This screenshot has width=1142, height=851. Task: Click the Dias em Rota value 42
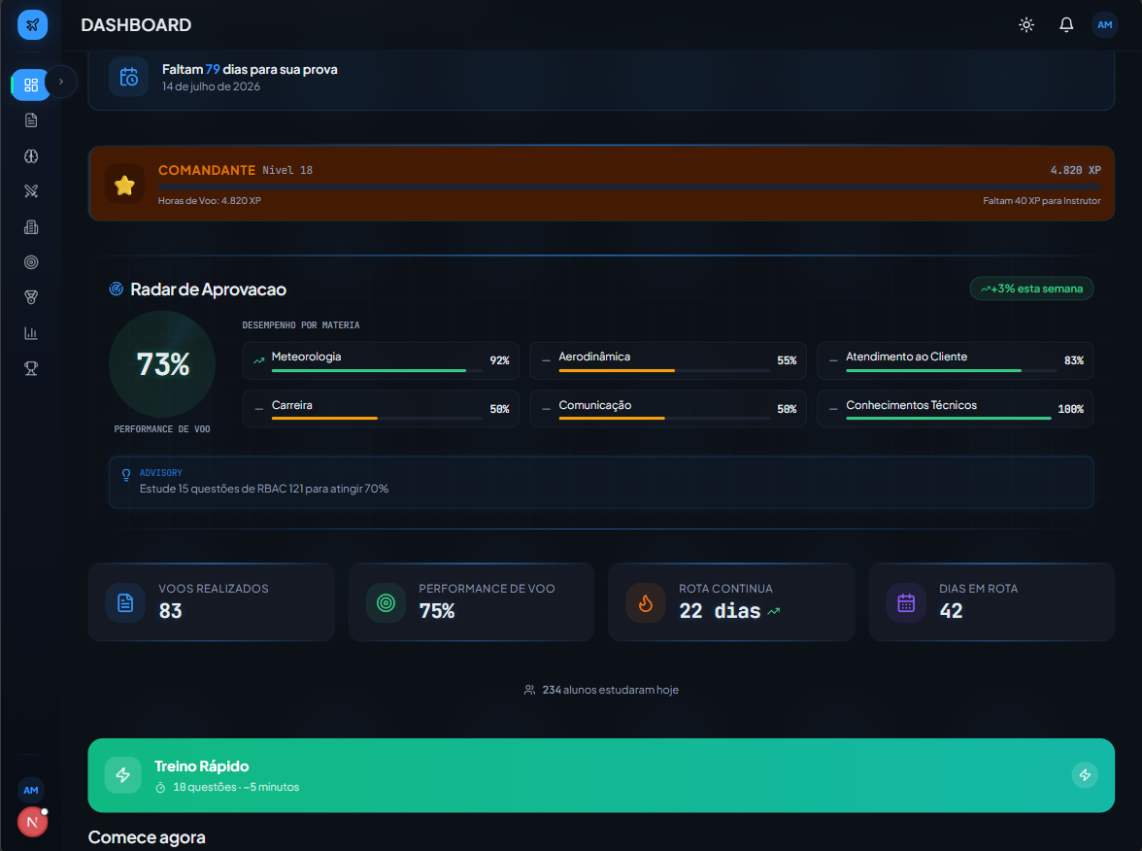coord(952,611)
